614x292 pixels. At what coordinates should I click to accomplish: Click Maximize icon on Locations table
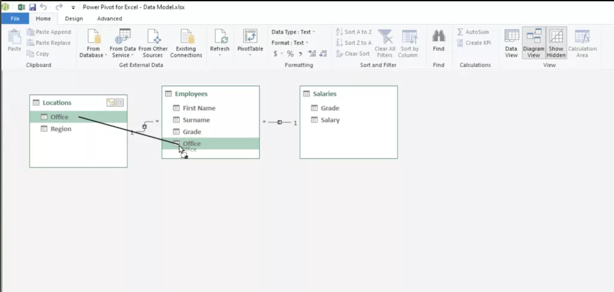[120, 103]
